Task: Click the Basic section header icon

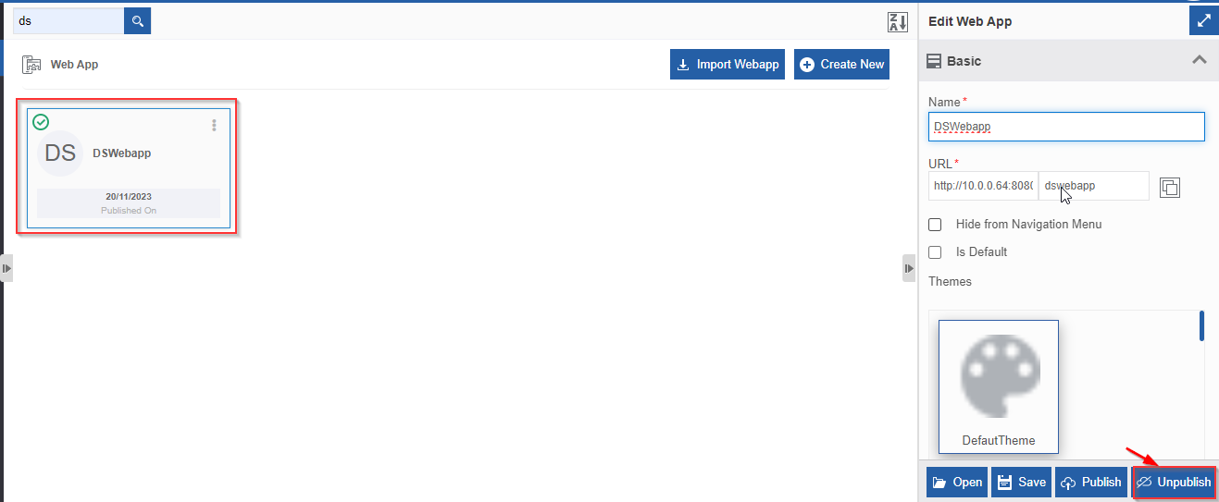Action: [934, 61]
